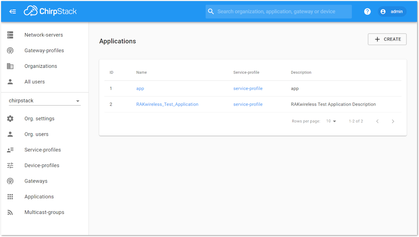The width and height of the screenshot is (419, 237).
Task: Open Device-profiles menu item
Action: 45,165
